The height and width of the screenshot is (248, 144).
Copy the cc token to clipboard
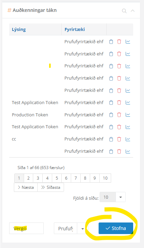(111, 139)
